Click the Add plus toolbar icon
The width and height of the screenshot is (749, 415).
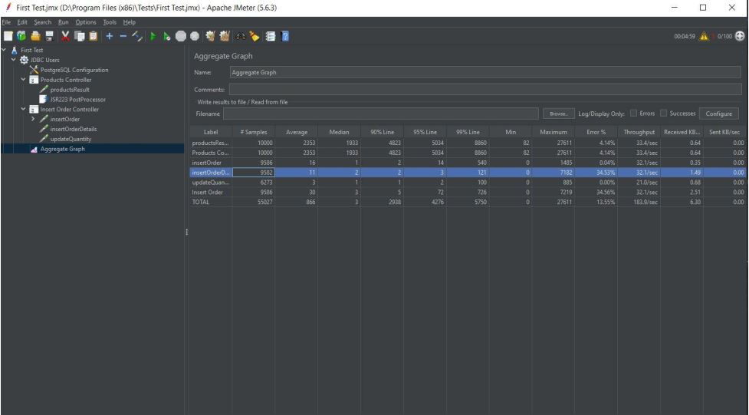111,36
